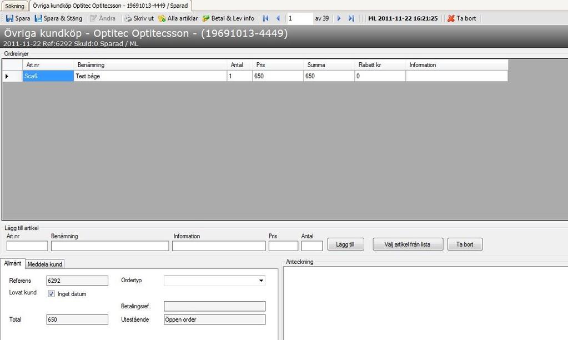The image size is (568, 340).
Task: Click the Total field showing 650
Action: (x=77, y=319)
